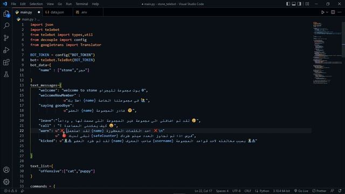This screenshot has height=194, width=345.
Task: Open the editor More Actions ellipsis
Action: point(340,12)
